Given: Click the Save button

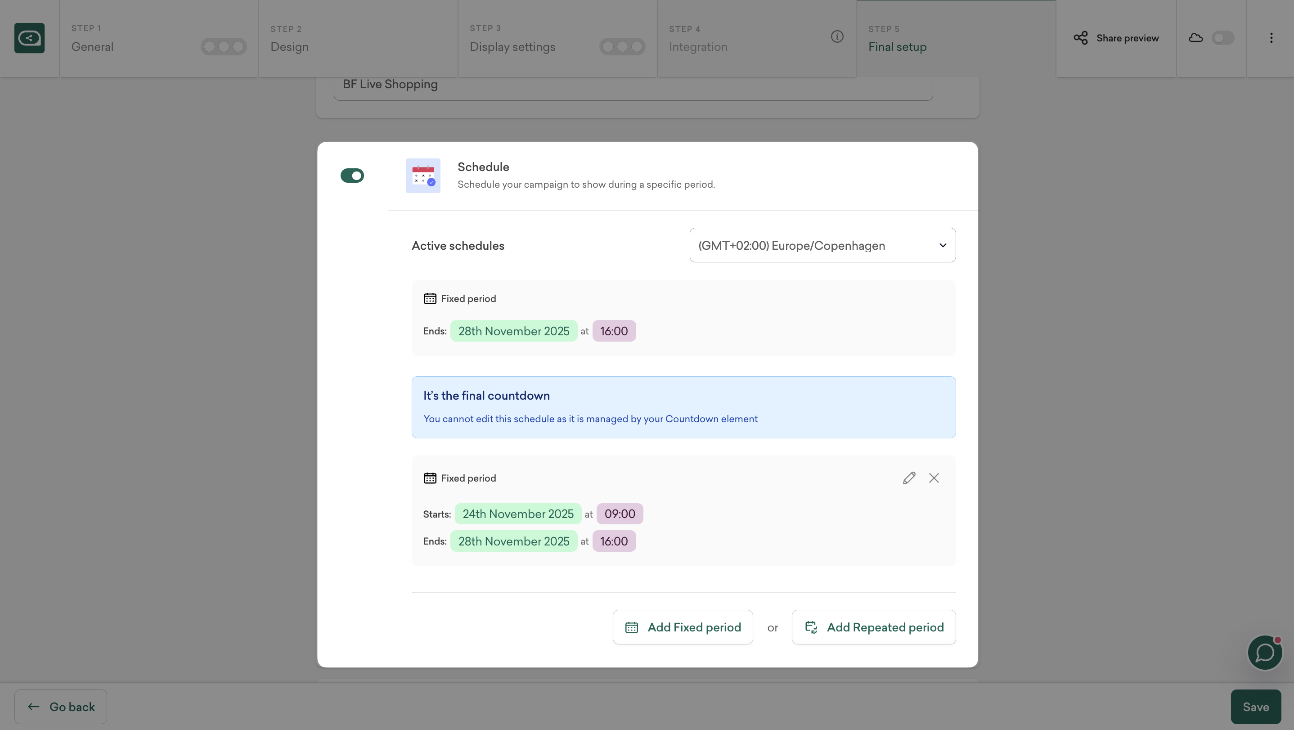Looking at the screenshot, I should point(1256,707).
